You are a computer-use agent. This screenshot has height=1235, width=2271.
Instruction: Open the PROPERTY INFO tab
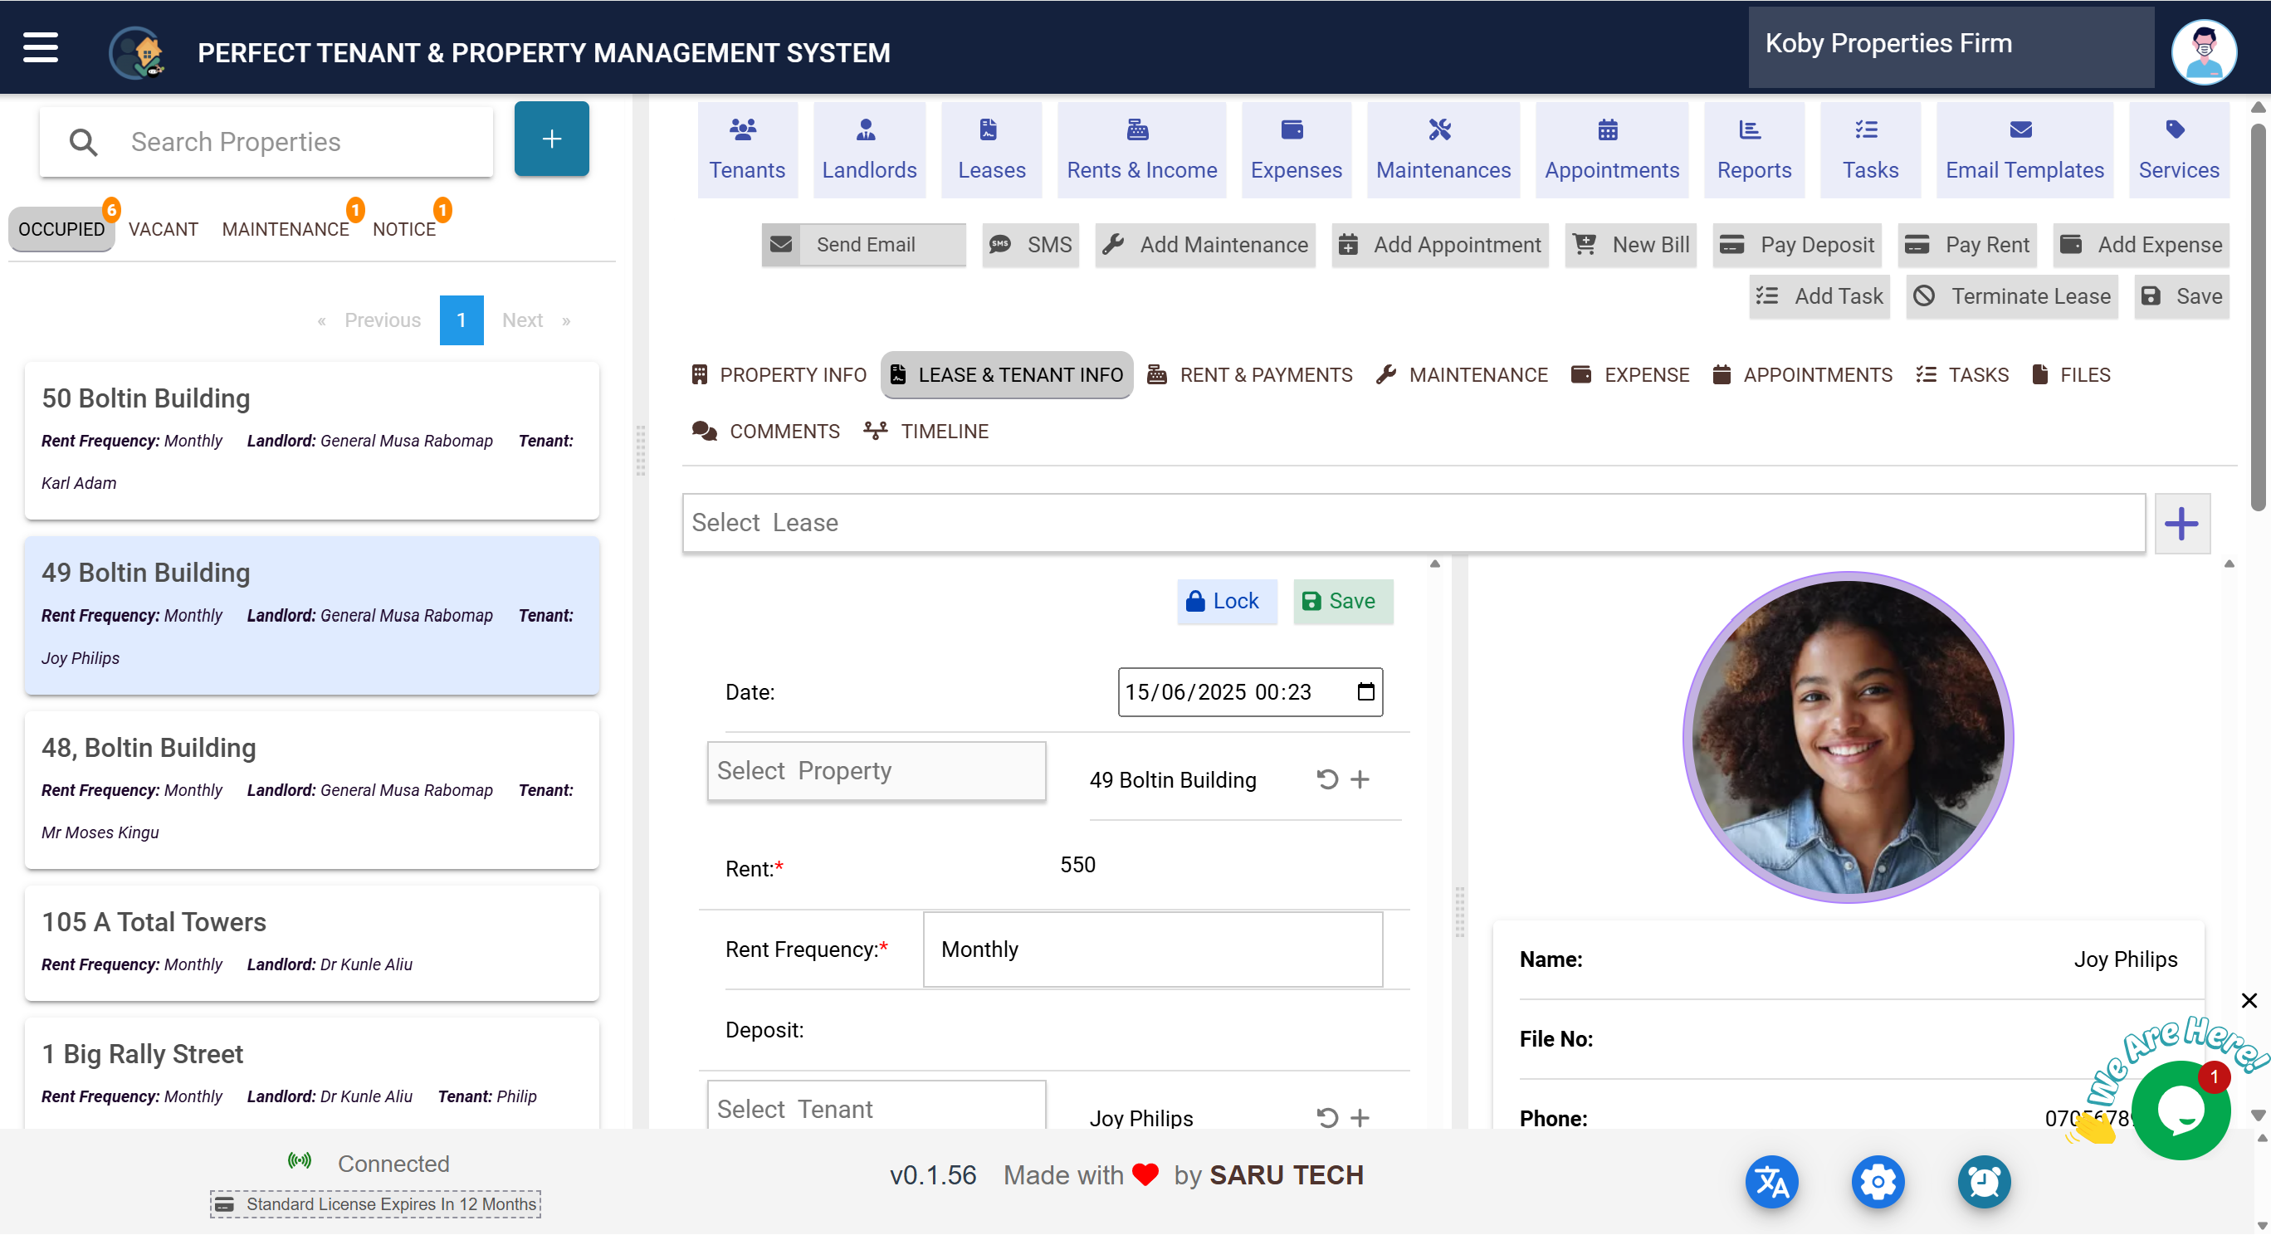[779, 374]
